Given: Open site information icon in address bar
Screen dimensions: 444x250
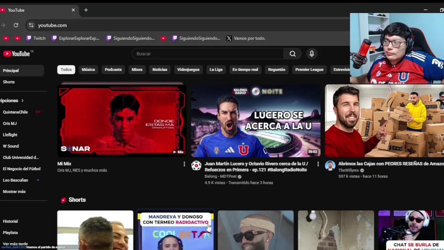Looking at the screenshot, I should click(x=31, y=25).
